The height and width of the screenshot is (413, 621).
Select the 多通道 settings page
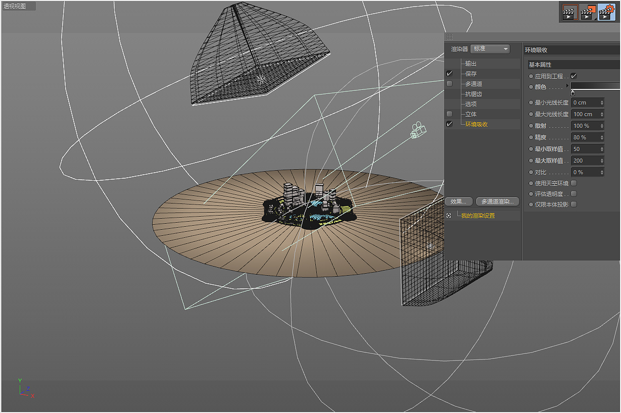pos(473,84)
